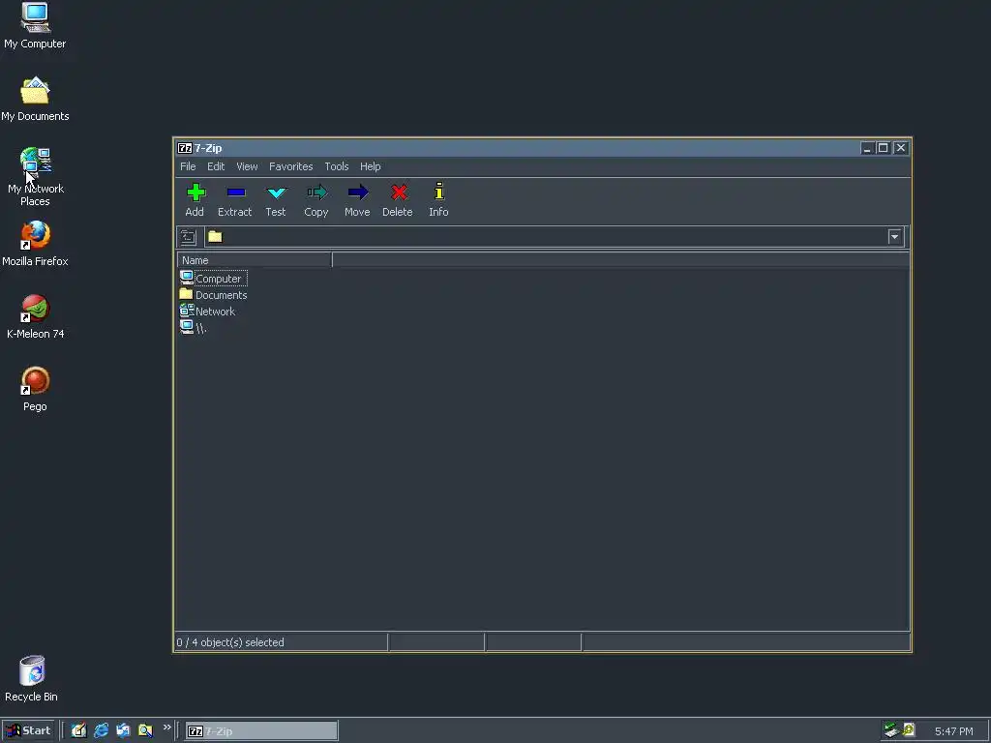
Task: Select the \\. entry in list
Action: point(193,328)
